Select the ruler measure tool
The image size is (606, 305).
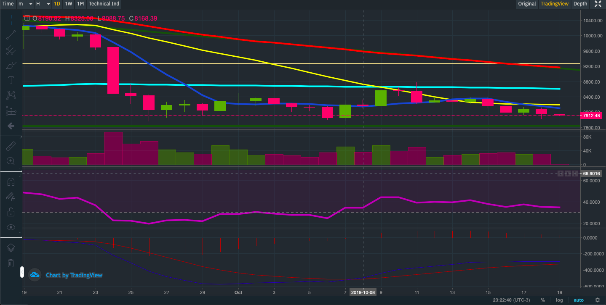(11, 146)
